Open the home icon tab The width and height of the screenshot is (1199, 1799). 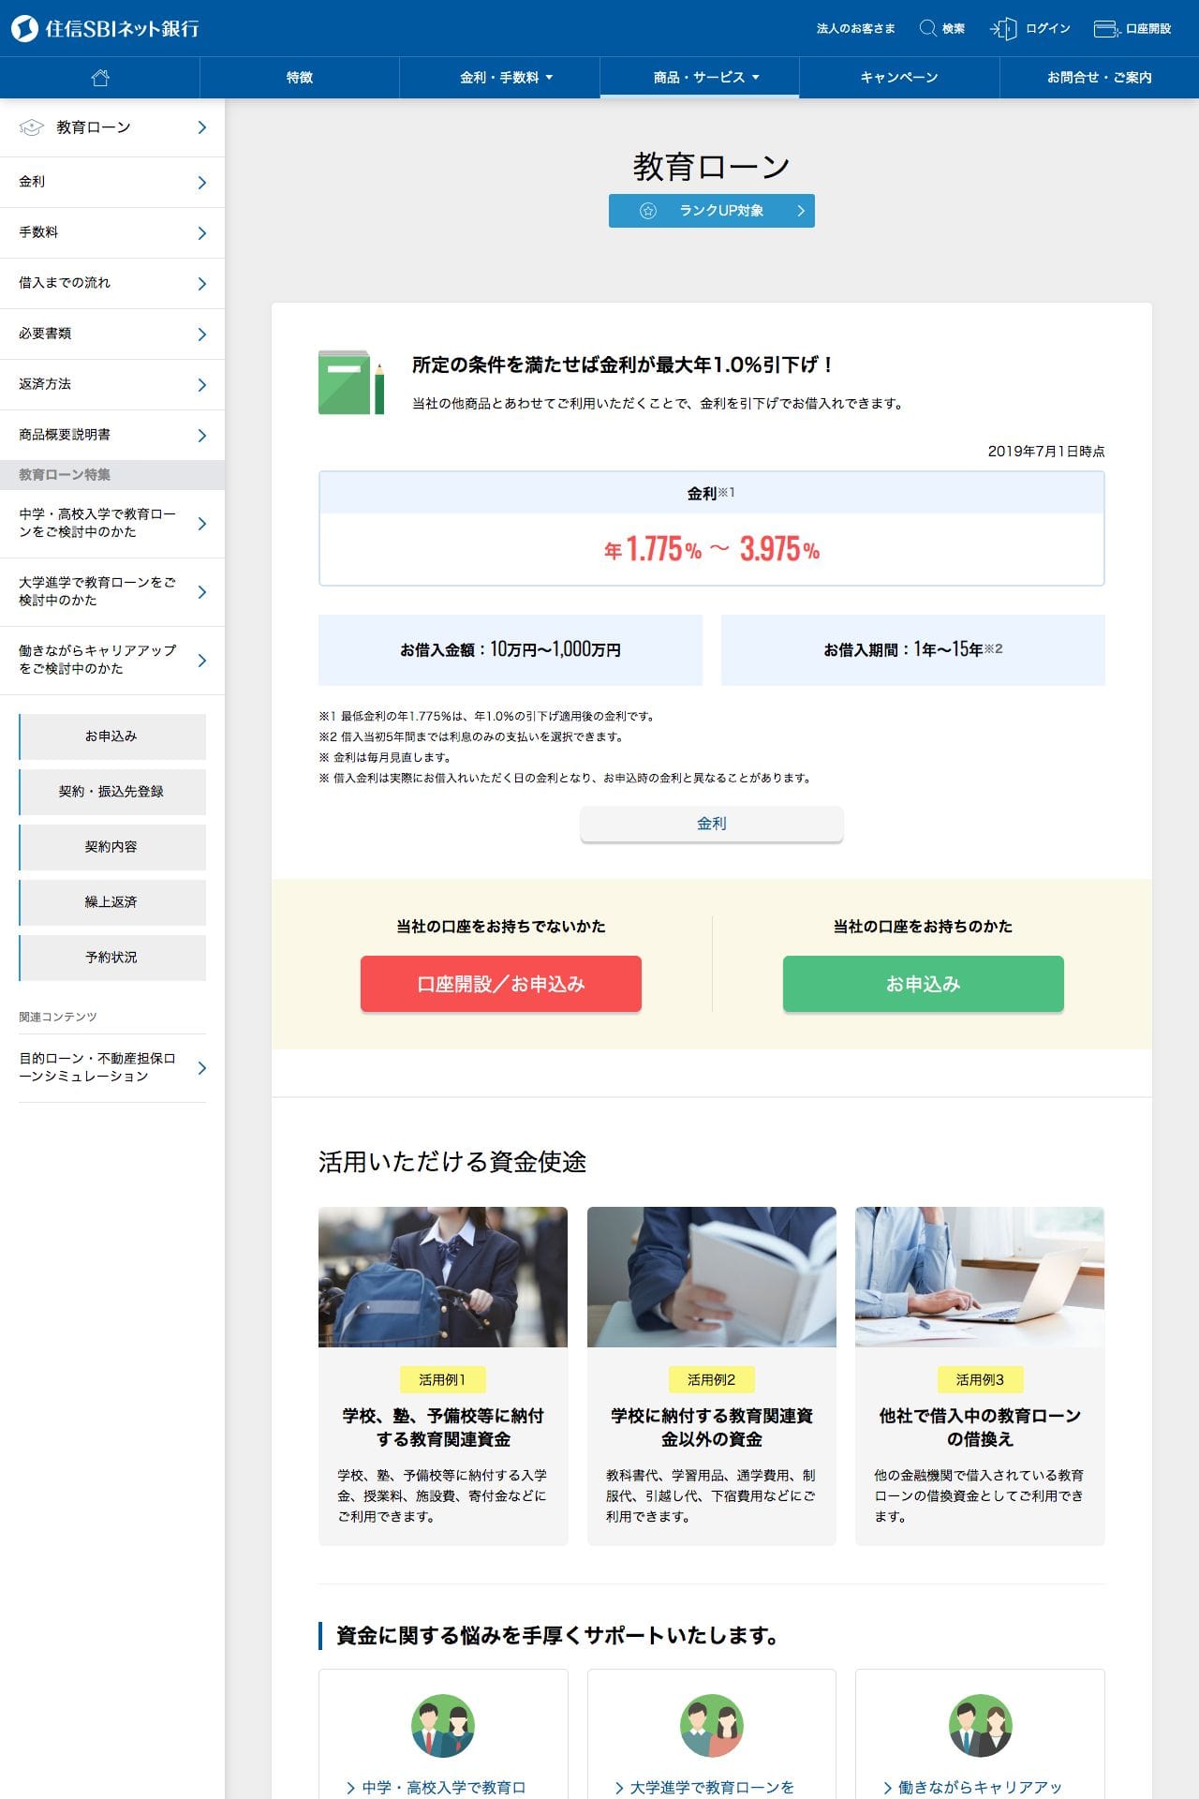coord(100,78)
